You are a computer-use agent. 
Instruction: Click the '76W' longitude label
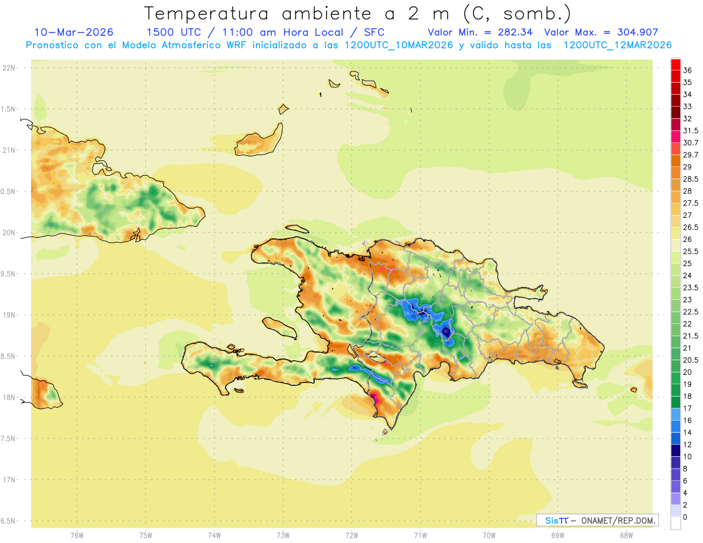click(77, 535)
